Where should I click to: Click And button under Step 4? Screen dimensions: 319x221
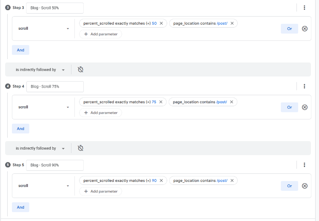point(20,129)
